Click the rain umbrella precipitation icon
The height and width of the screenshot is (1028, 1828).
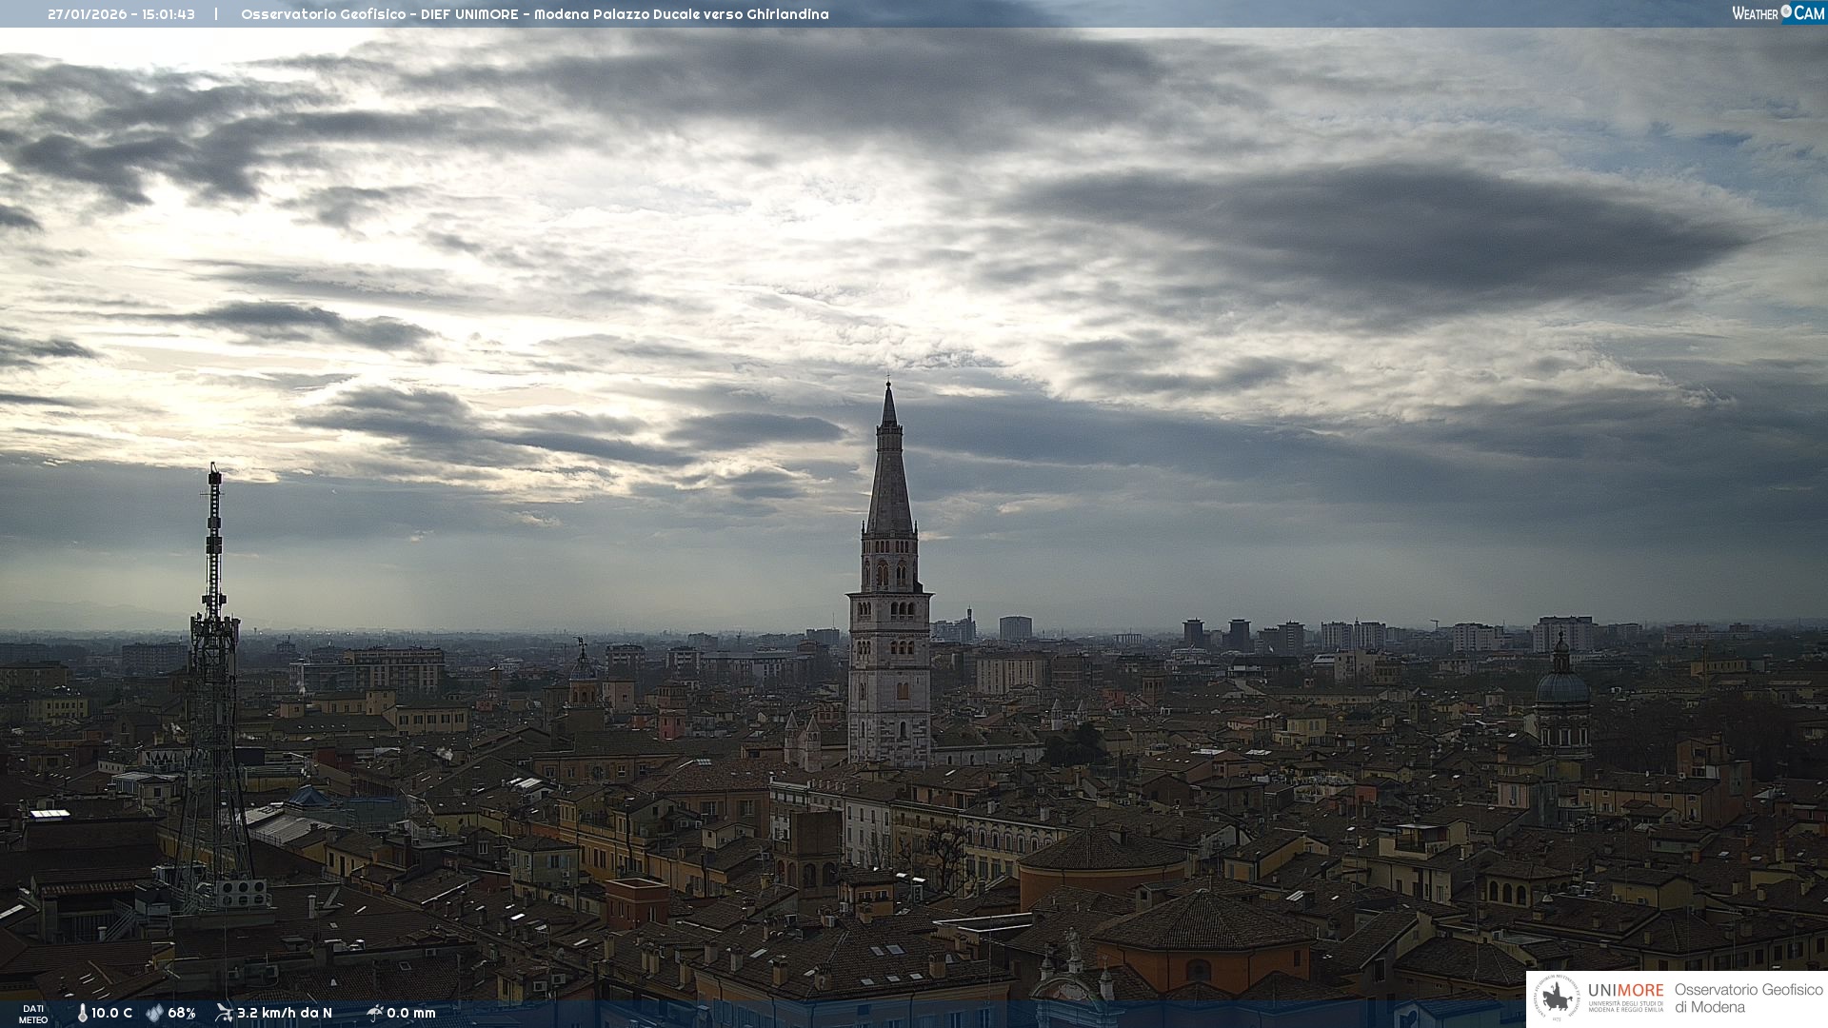click(374, 1013)
